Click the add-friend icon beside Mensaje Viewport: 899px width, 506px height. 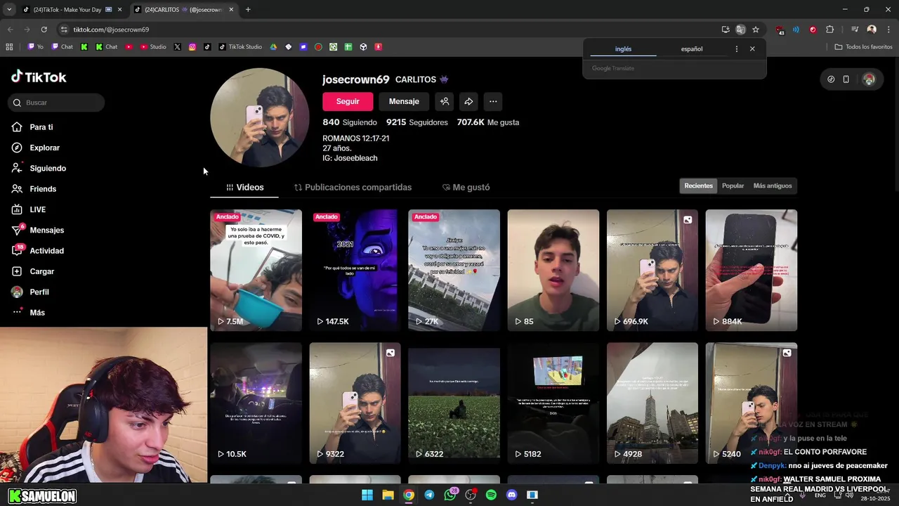[x=445, y=101]
